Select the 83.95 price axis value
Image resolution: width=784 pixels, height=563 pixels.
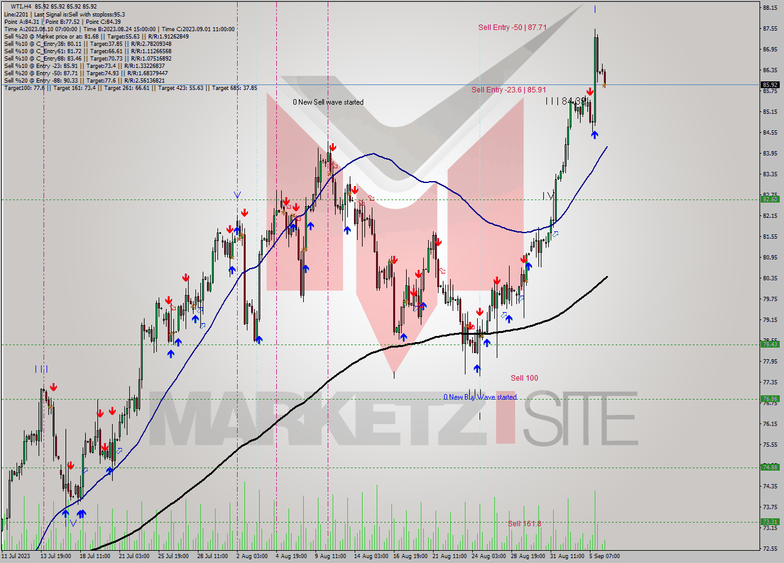tap(770, 153)
